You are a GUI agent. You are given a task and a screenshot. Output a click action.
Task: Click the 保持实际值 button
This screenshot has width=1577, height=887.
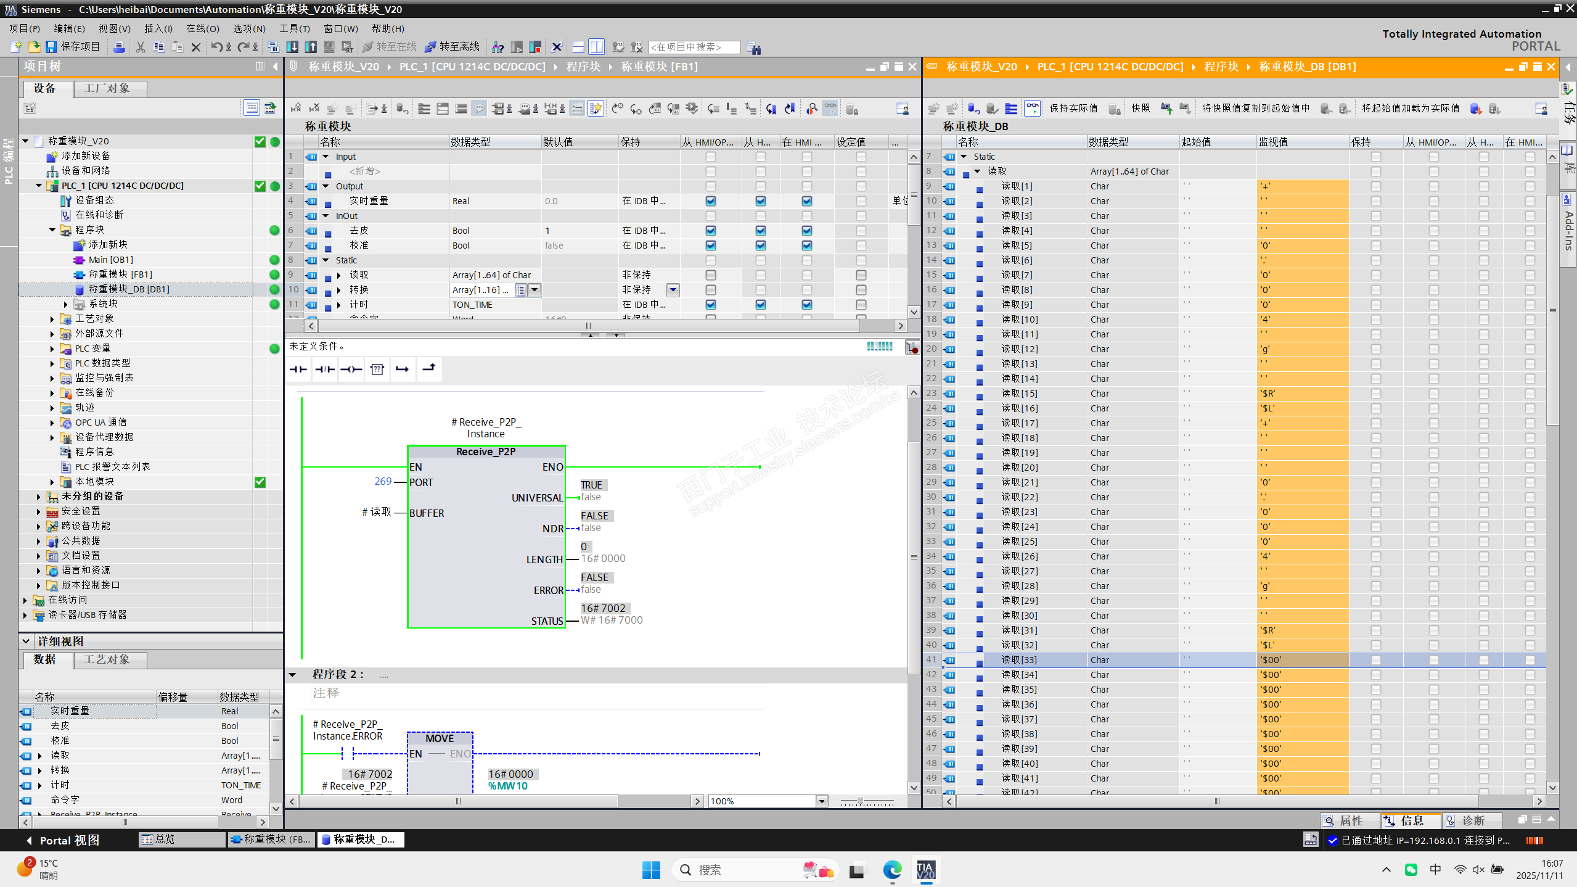pos(1073,109)
